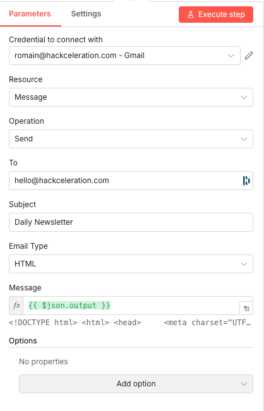Switch to the Settings tab
Screen dimensions: 264x411
tap(86, 14)
